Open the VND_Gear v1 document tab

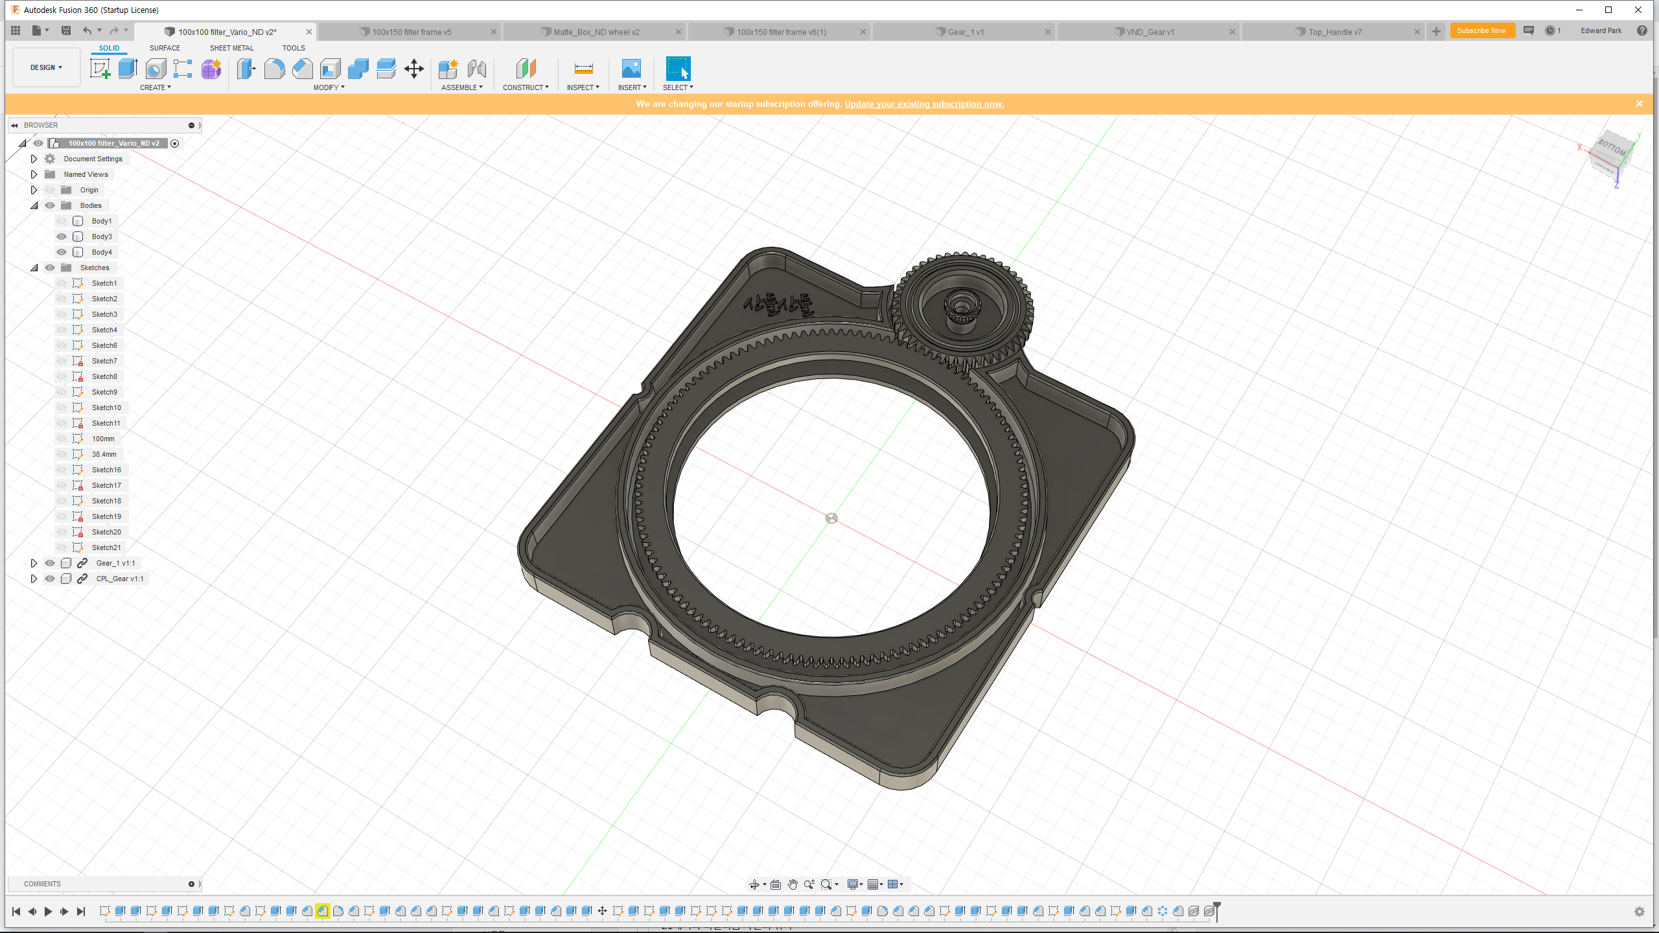pos(1150,32)
